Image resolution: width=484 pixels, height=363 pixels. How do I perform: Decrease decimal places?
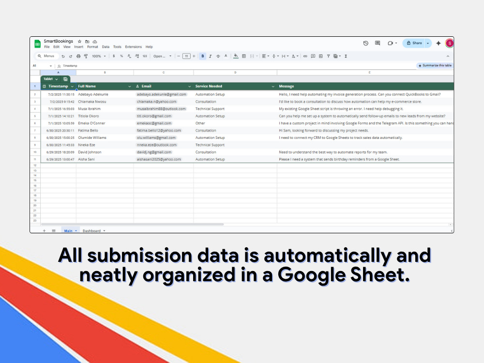pos(129,56)
